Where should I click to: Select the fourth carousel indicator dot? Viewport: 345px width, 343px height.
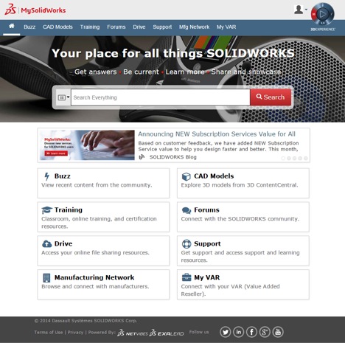300,159
